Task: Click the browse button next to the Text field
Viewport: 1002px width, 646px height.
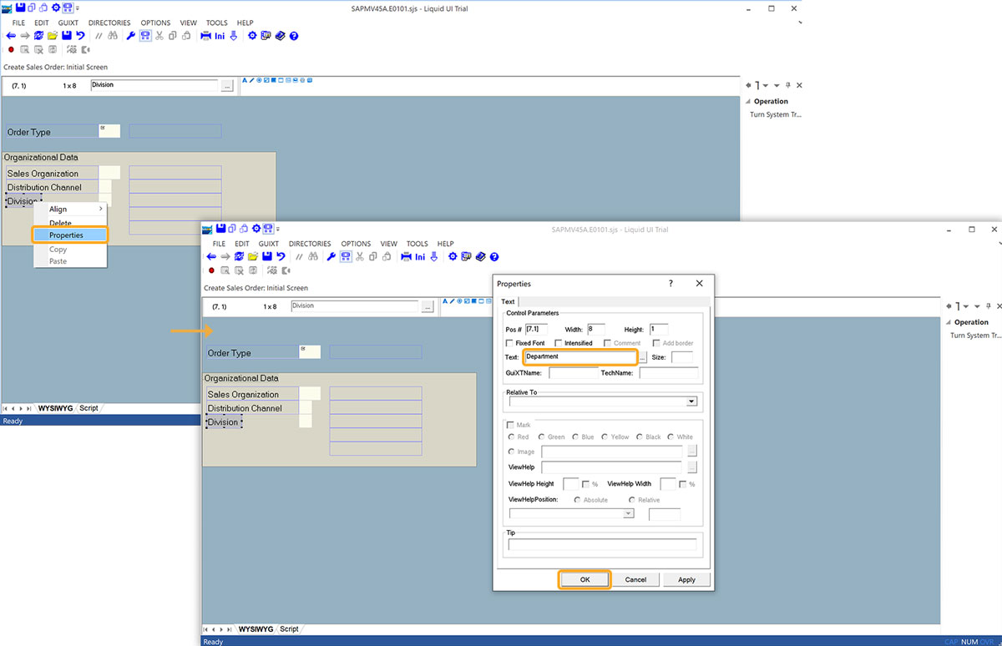Action: pyautogui.click(x=642, y=357)
